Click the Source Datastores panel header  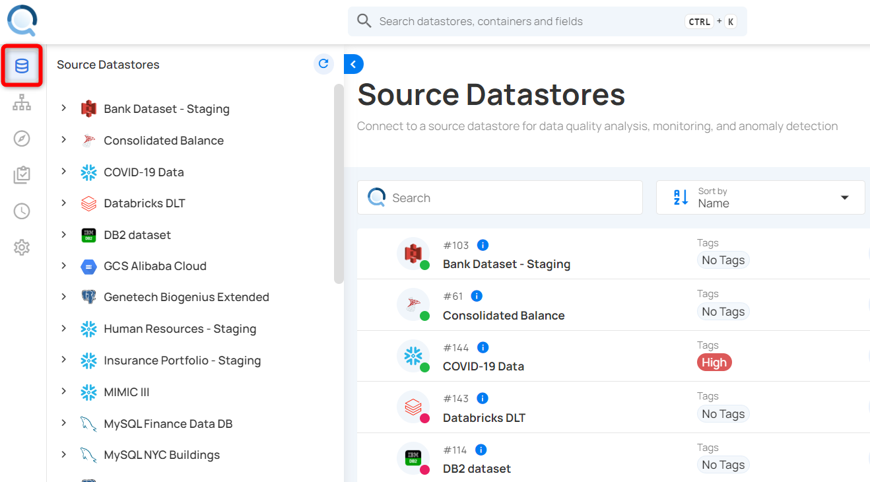coord(108,65)
